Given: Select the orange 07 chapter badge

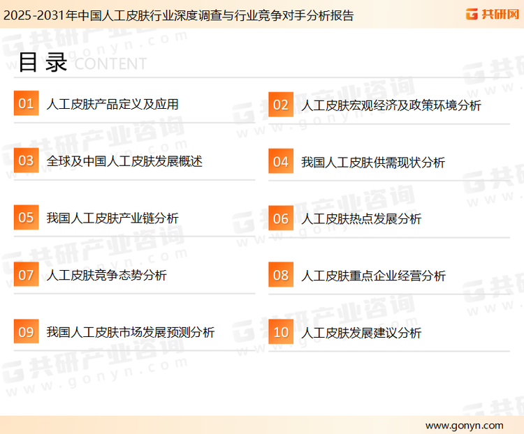Looking at the screenshot, I should click(26, 275).
